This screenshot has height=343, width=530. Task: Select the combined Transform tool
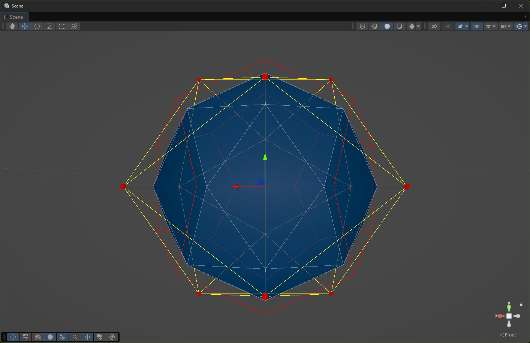pyautogui.click(x=74, y=26)
